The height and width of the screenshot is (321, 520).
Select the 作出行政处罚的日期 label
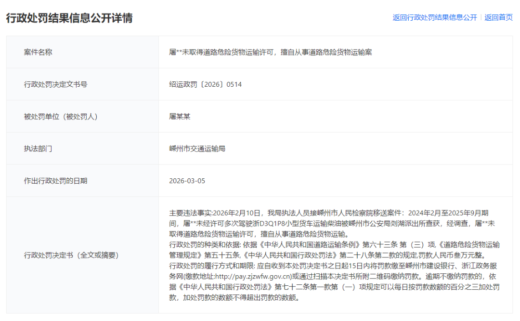(55, 181)
